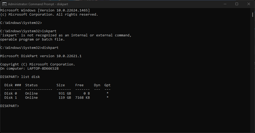Image resolution: width=255 pixels, height=133 pixels.
Task: Click the title bar text 'Administrator: Command Prompt - diskpart'
Action: tap(38, 4)
